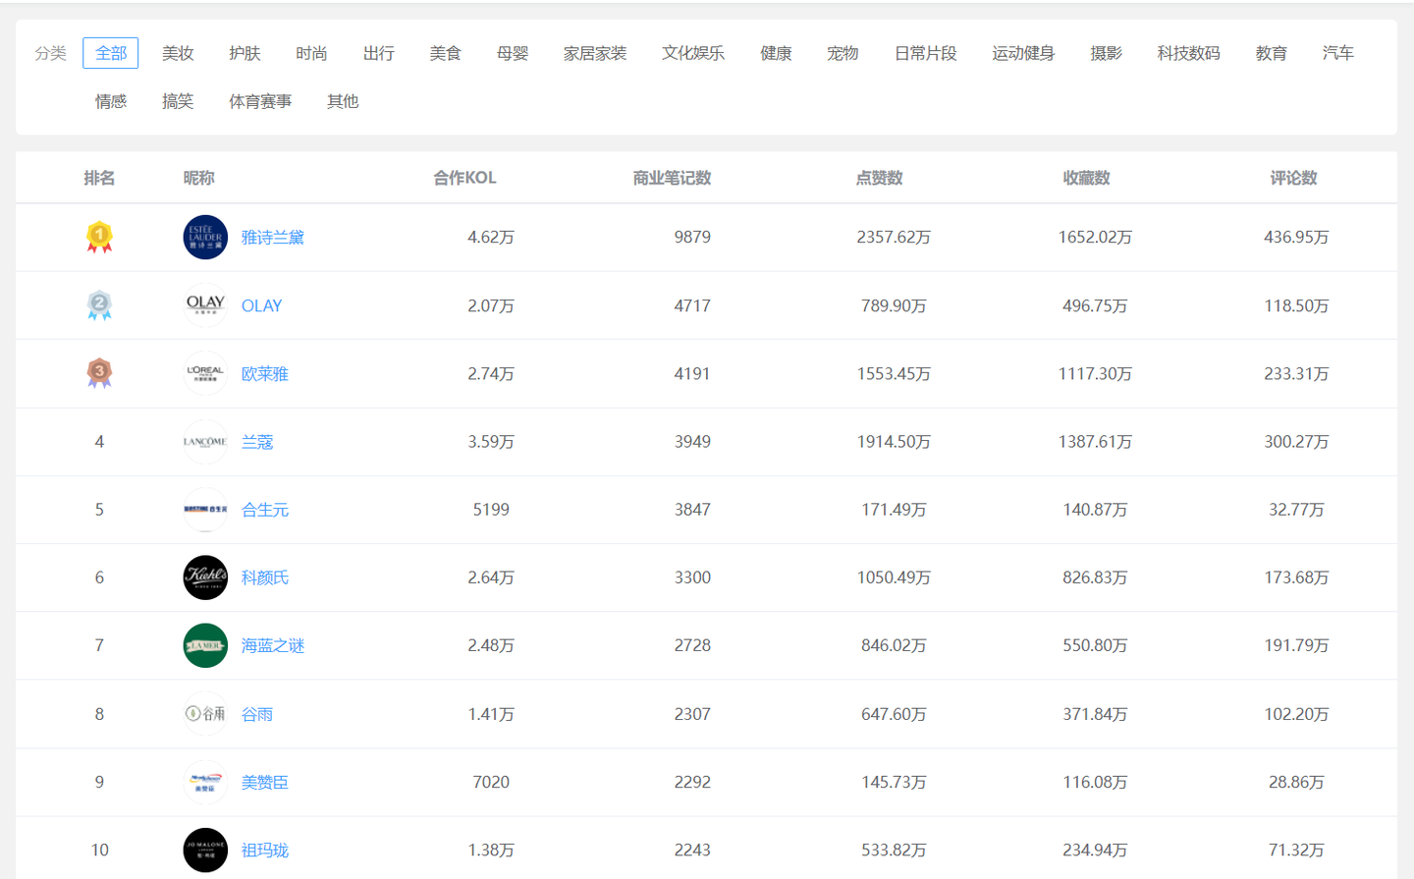1414x879 pixels.
Task: Open the 美赞臣 brand logo
Action: point(205,782)
